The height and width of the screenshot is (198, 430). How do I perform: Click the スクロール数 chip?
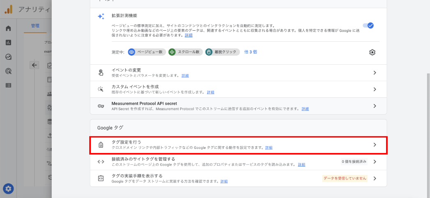[x=185, y=52]
